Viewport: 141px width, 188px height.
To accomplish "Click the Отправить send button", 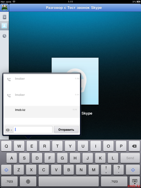I will point(66,130).
